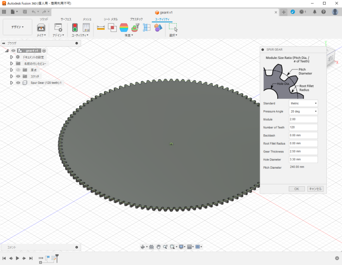Select the Interference check tool icon
Image resolution: width=342 pixels, height=265 pixels.
coord(112,27)
